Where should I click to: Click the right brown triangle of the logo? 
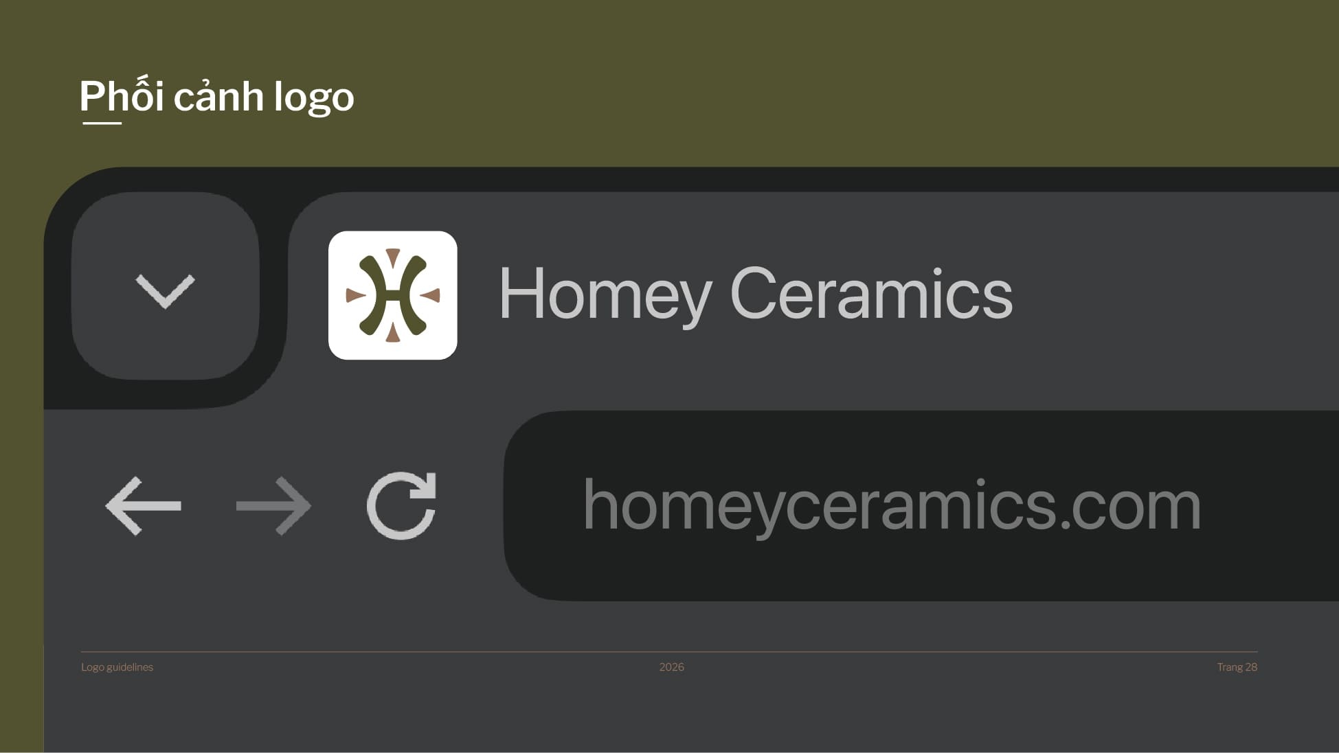coord(431,296)
